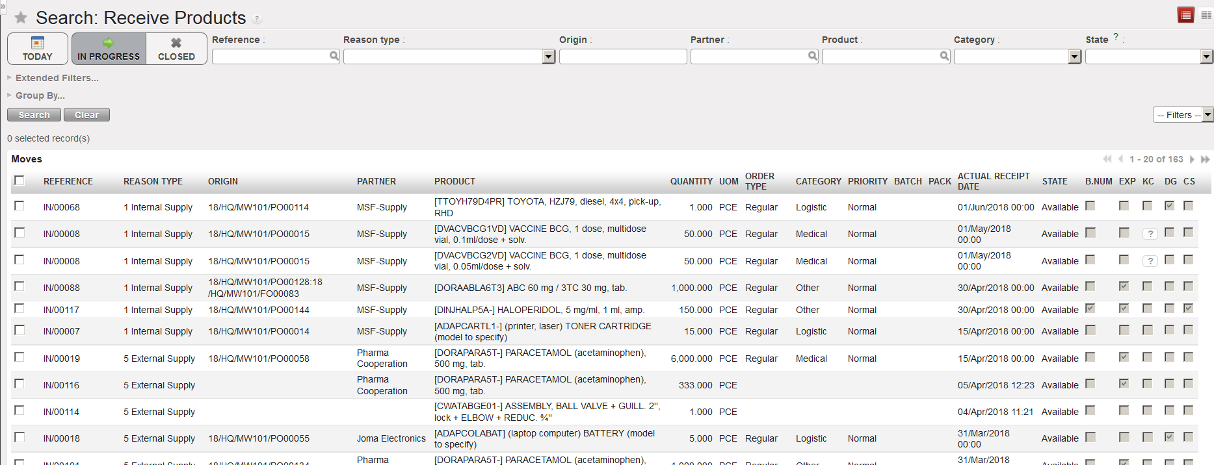1214x465 pixels.
Task: Check the select-all header checkbox
Action: click(x=20, y=181)
